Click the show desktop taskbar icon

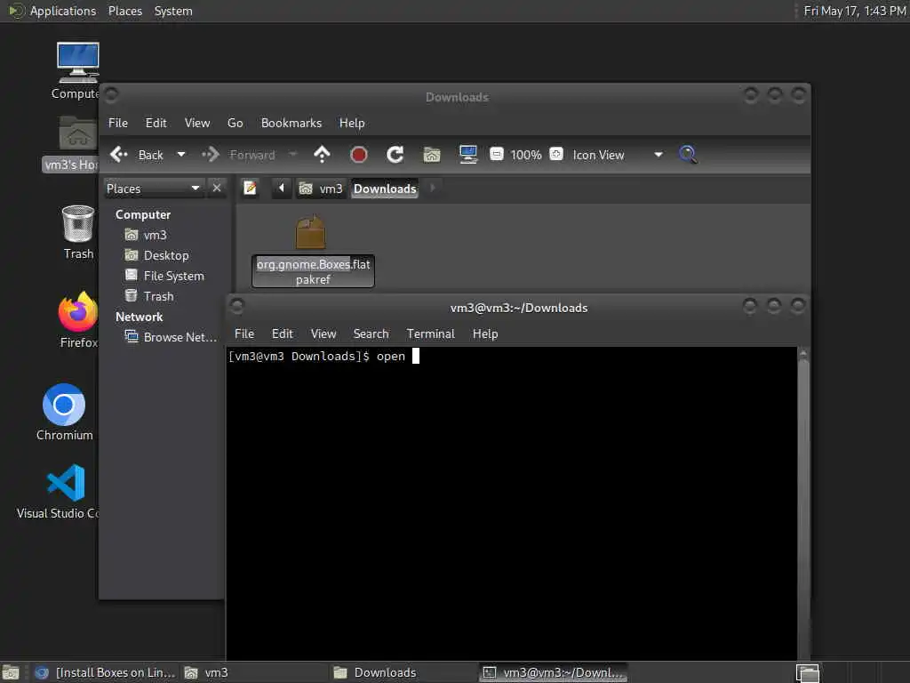(x=11, y=672)
